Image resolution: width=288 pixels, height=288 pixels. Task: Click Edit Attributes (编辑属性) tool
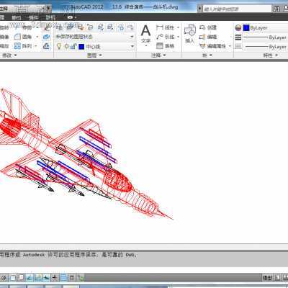[x=213, y=46]
